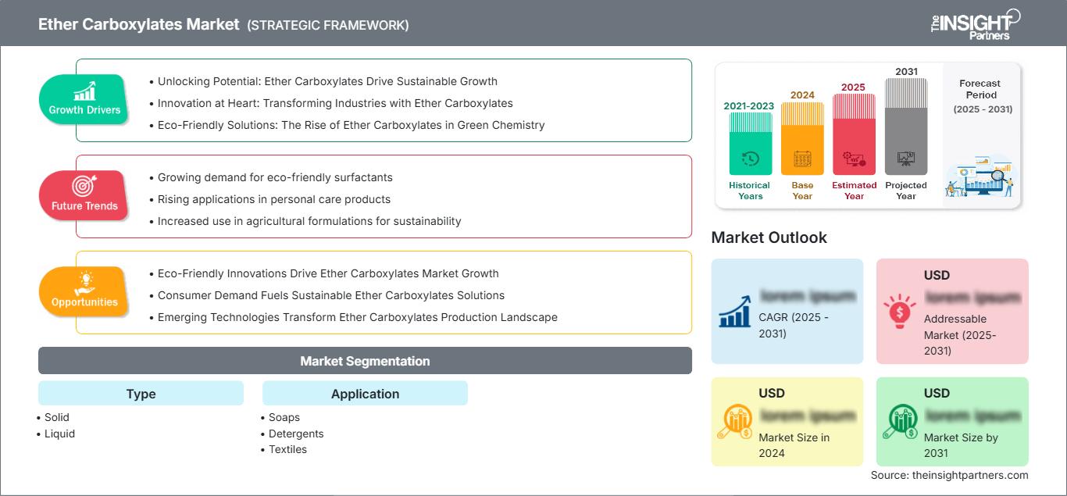Select the Future Trends label
Viewport: 1067px width, 496px height.
[84, 206]
